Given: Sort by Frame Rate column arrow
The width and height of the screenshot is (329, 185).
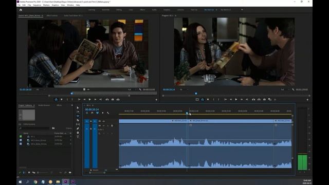Looking at the screenshot, I should click(x=65, y=133).
